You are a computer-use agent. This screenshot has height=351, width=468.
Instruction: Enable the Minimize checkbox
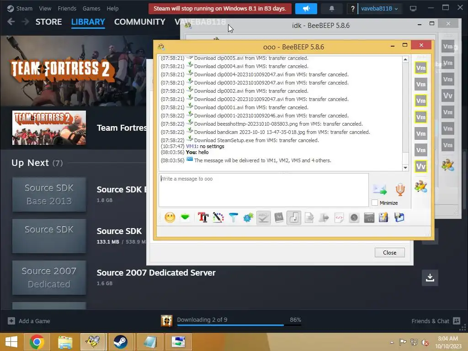pos(375,202)
